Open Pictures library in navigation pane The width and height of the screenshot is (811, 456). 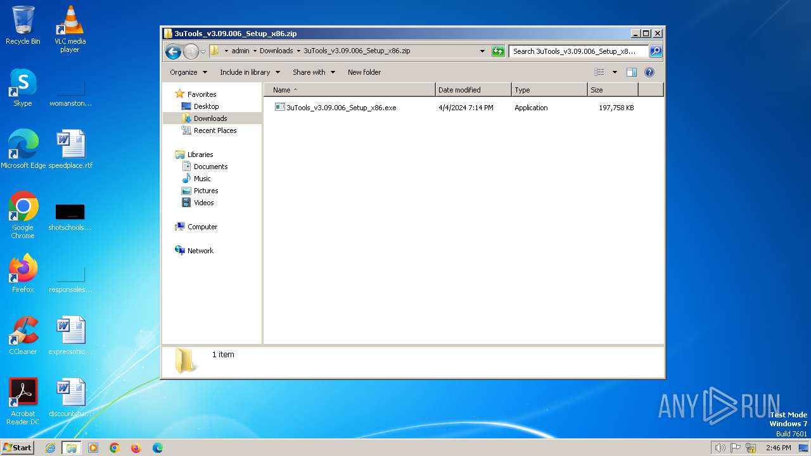206,191
